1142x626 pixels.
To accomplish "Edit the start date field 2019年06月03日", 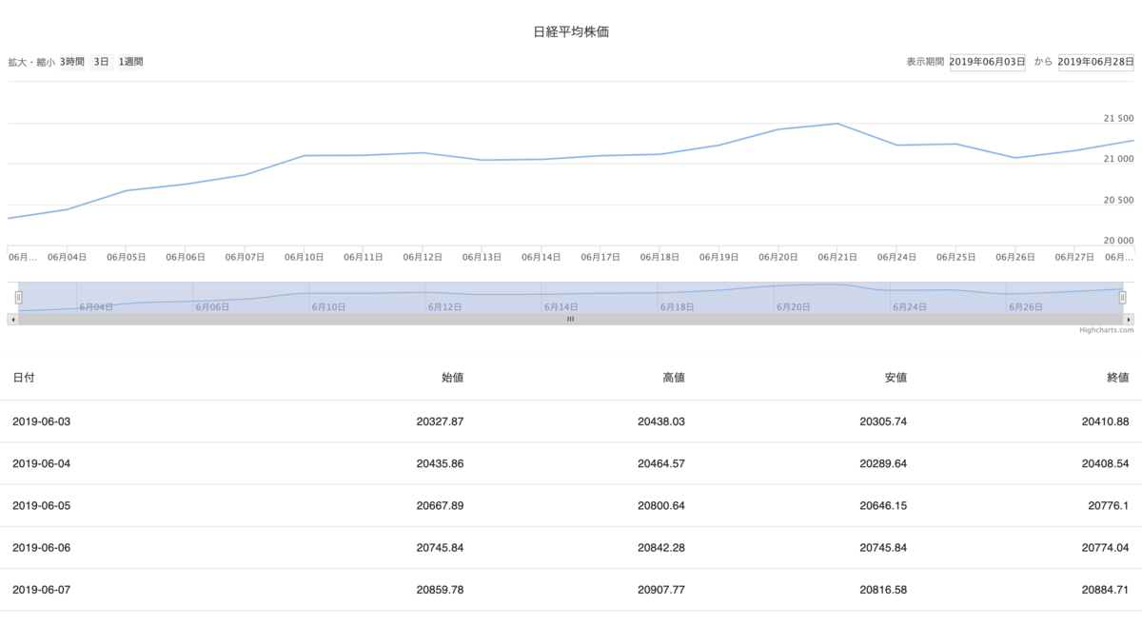I will (x=988, y=62).
